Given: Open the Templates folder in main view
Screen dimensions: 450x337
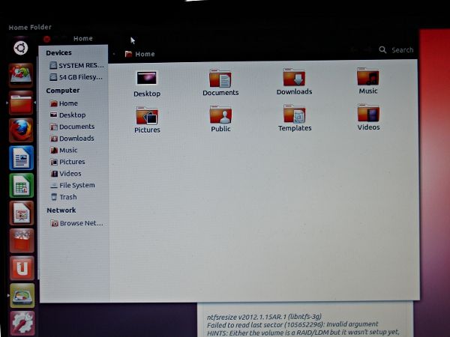Looking at the screenshot, I should coord(295,118).
